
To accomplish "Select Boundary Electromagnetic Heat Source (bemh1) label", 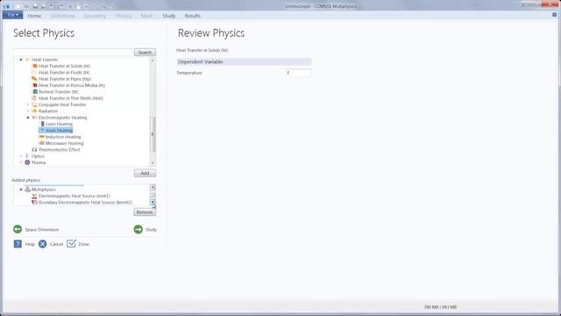I will (x=86, y=203).
